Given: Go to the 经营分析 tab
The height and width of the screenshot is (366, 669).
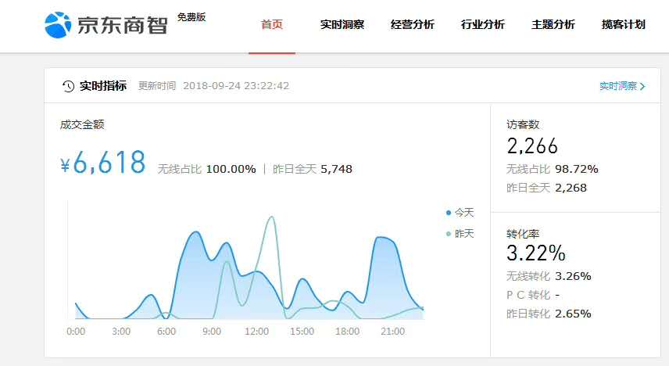Looking at the screenshot, I should [412, 24].
